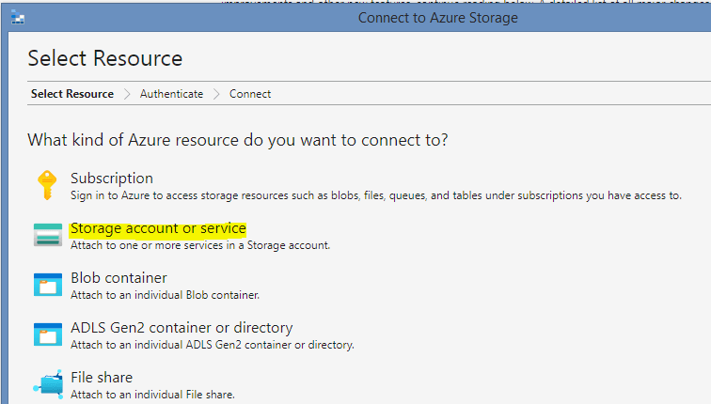Click the ADLS Gen2 container icon

[x=48, y=334]
